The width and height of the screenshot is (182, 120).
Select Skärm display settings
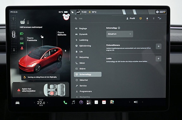click(x=81, y=68)
